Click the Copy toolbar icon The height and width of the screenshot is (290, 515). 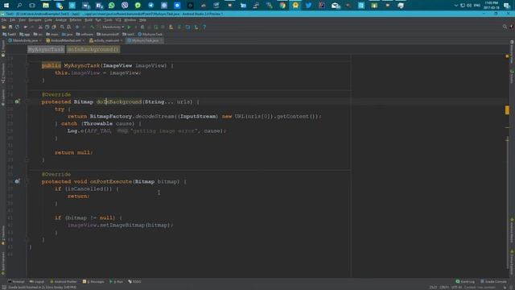click(x=47, y=27)
